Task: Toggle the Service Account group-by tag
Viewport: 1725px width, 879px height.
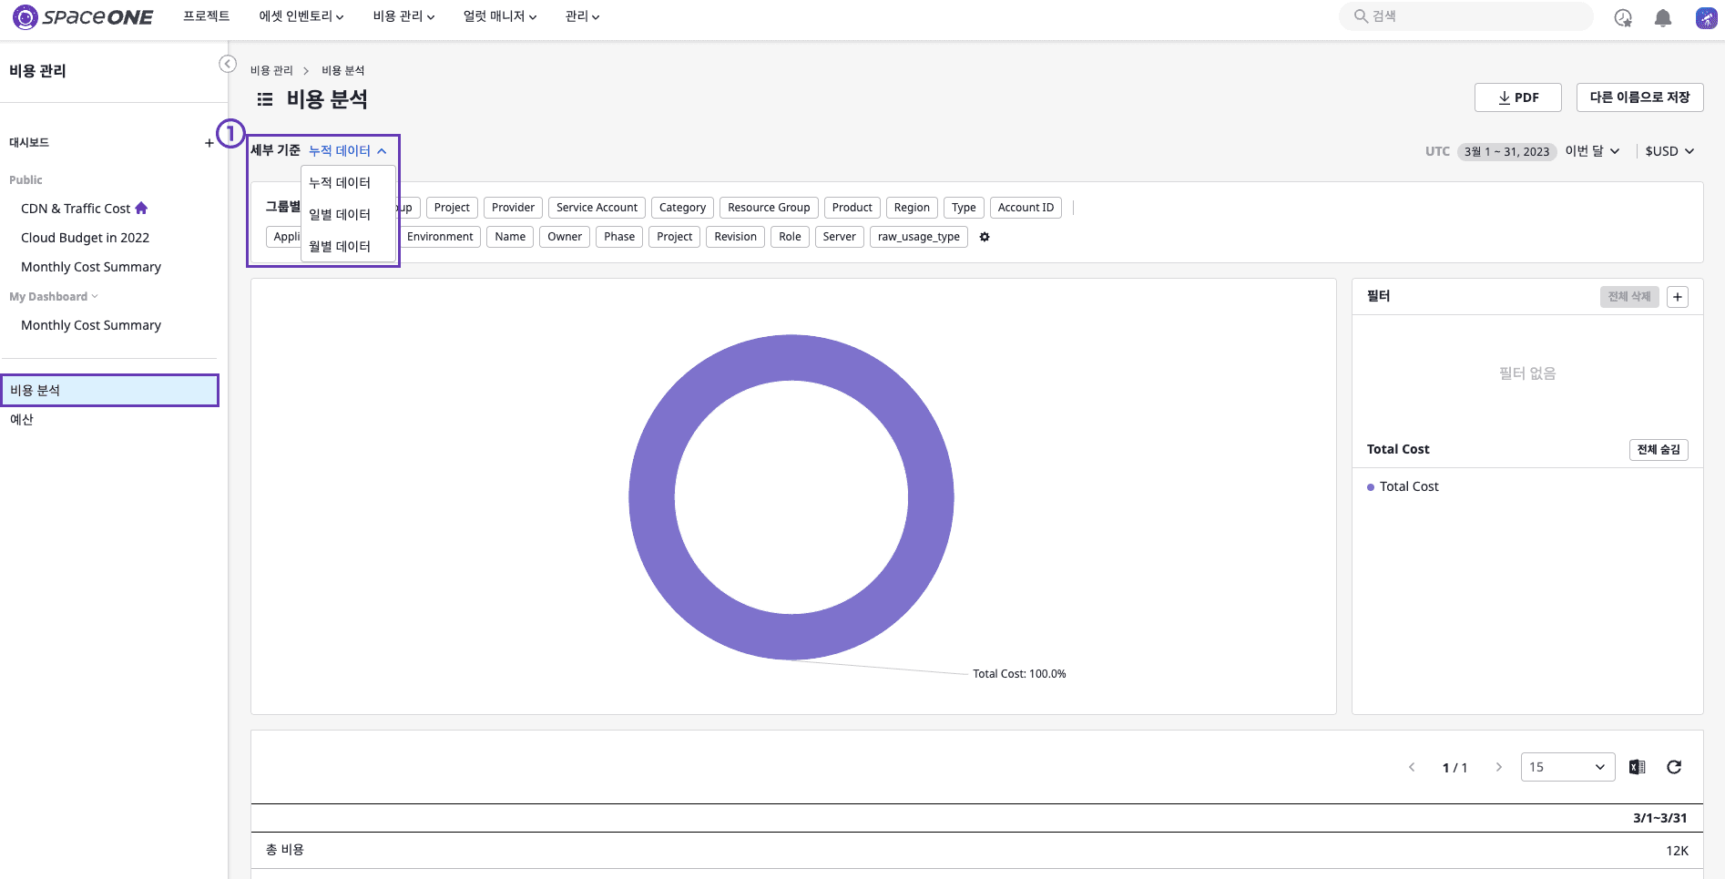Action: 597,208
